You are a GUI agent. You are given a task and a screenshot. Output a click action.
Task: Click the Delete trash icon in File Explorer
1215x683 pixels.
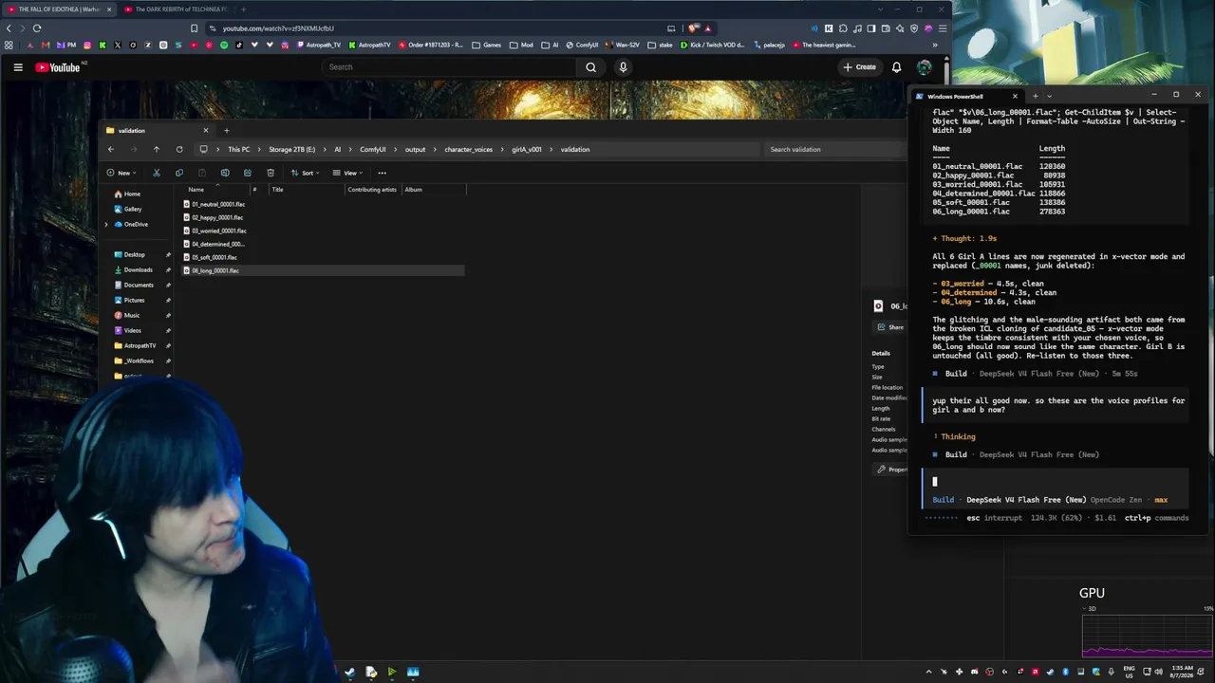[x=271, y=173]
